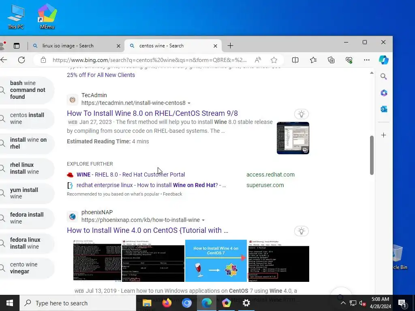Close the linux iso image tab
The image size is (415, 311).
[119, 46]
